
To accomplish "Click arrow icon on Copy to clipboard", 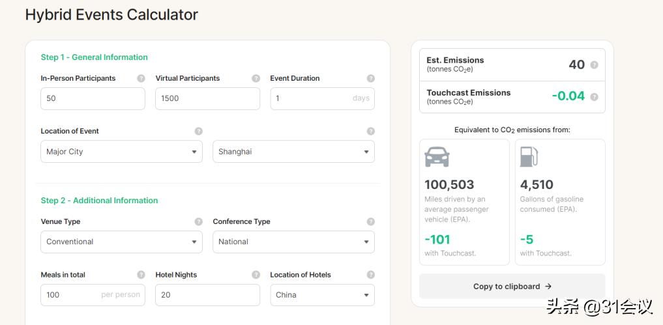I will (x=548, y=286).
